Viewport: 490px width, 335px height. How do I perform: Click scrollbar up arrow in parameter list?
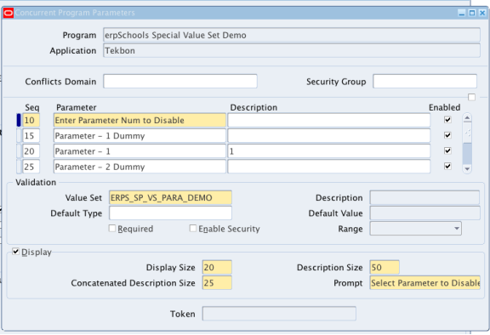click(x=467, y=118)
